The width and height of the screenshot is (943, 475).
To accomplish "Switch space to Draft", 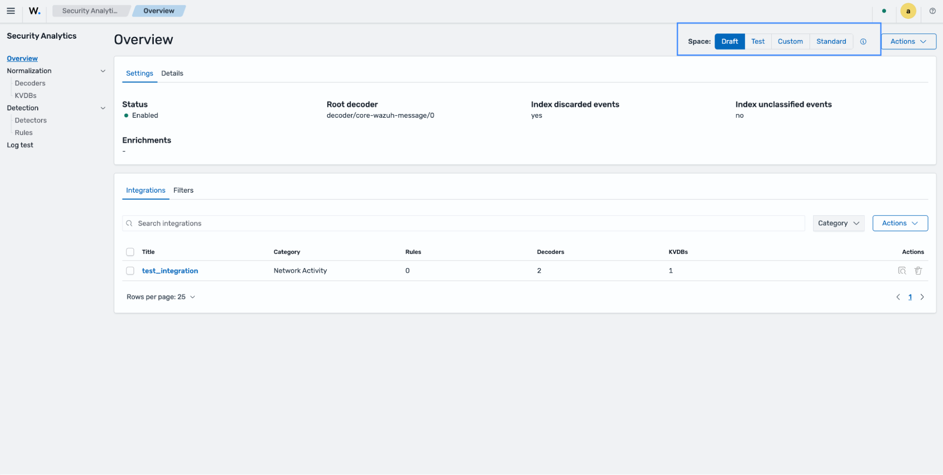I will [729, 41].
